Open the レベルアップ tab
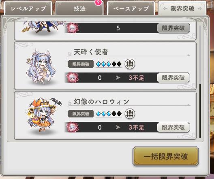 28,9
